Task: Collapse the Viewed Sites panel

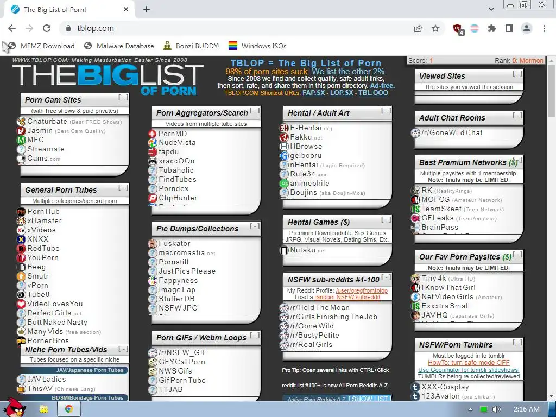Action: point(517,74)
